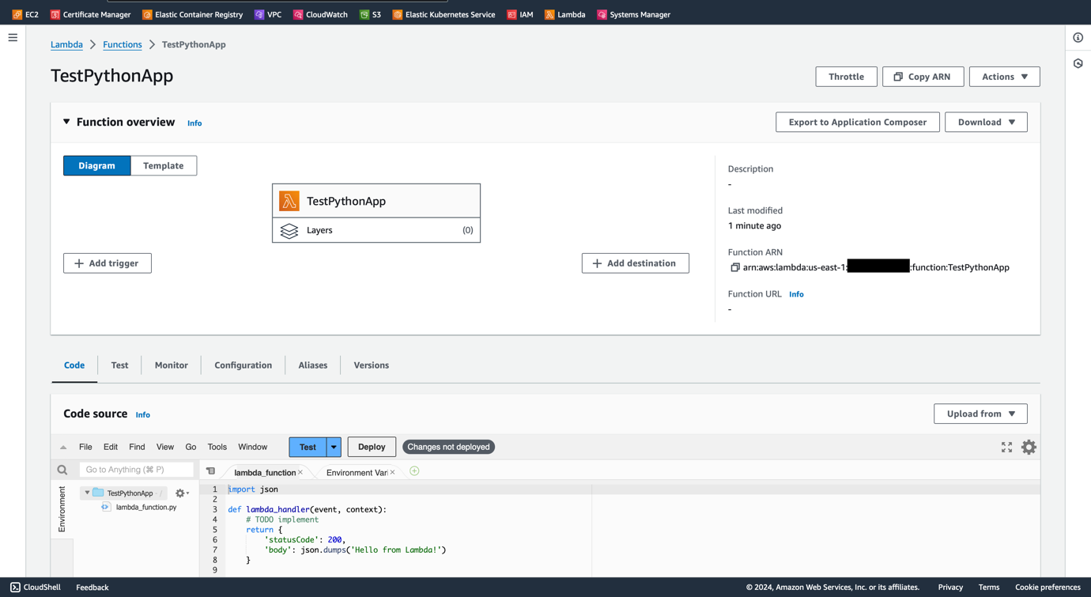
Task: Open the editor Window menu
Action: pos(253,447)
